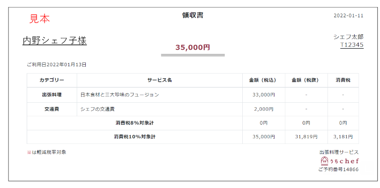
Task: Click the サービス名 column header
Action: pos(160,80)
